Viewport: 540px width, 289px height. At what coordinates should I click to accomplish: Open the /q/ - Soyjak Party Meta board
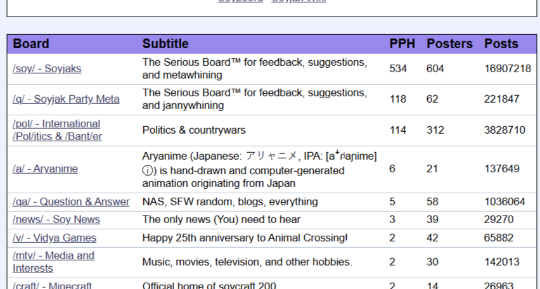[66, 100]
